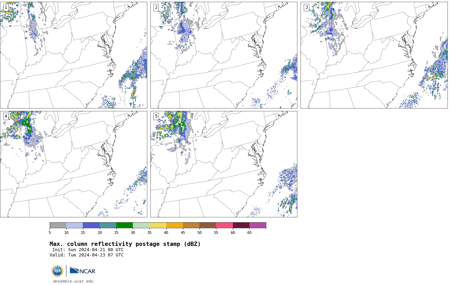Select the dark brown 50-55 dBZ swatch
The height and width of the screenshot is (285, 451).
(208, 225)
